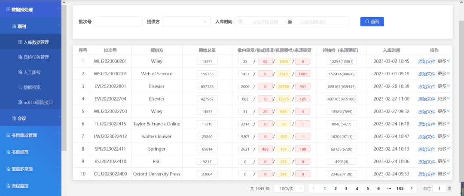464x196 pixels.
Task: Select 入库开始日期 start date field
Action: (x=265, y=22)
